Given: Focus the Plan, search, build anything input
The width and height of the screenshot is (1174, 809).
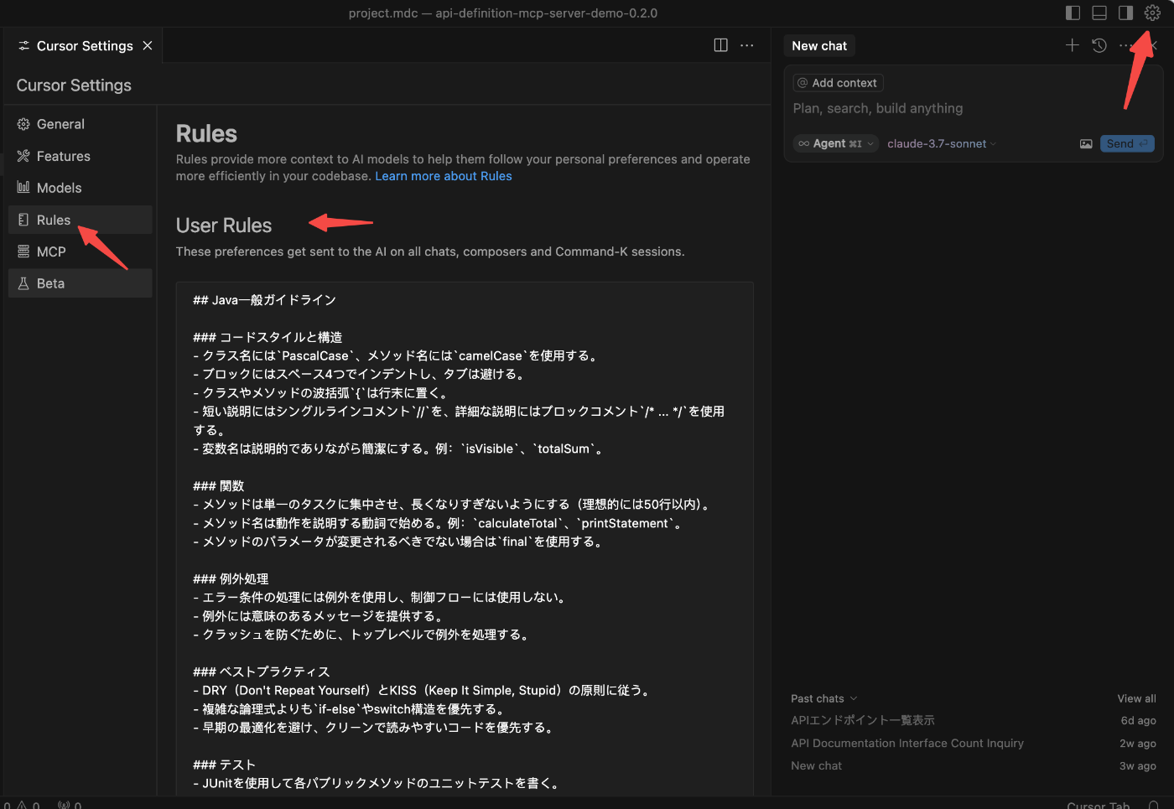Looking at the screenshot, I should pyautogui.click(x=973, y=108).
